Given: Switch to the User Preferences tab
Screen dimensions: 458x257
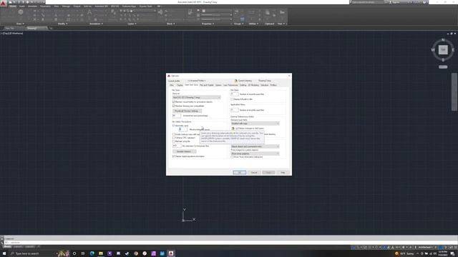Looking at the screenshot, I should point(230,85).
